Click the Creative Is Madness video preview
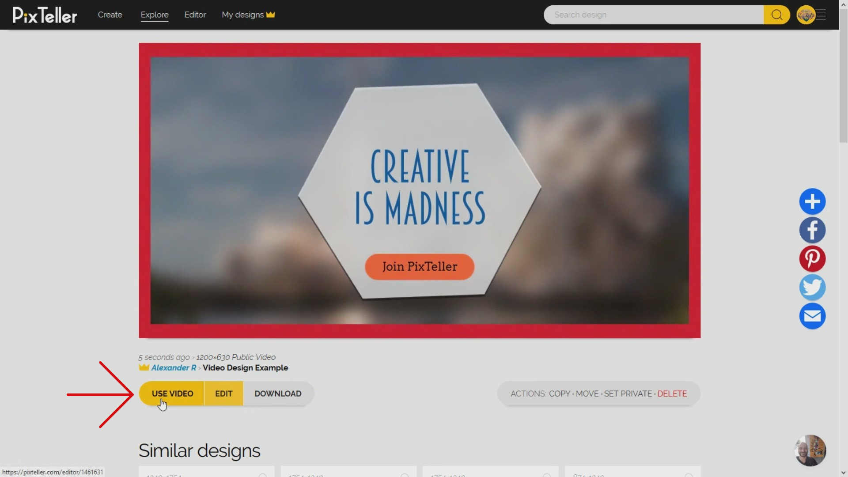The width and height of the screenshot is (848, 477). tap(420, 190)
